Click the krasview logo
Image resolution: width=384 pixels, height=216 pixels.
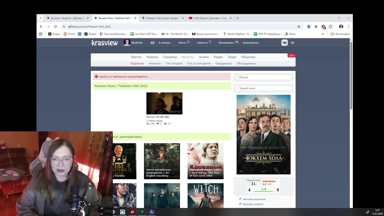point(105,43)
